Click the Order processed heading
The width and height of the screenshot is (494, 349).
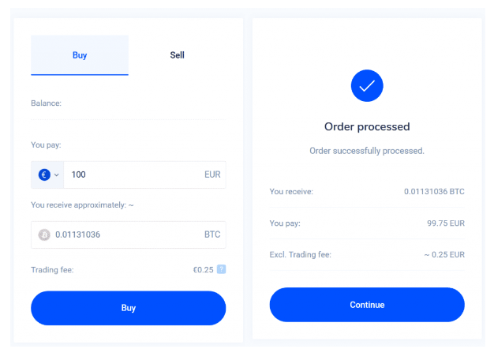(x=367, y=127)
